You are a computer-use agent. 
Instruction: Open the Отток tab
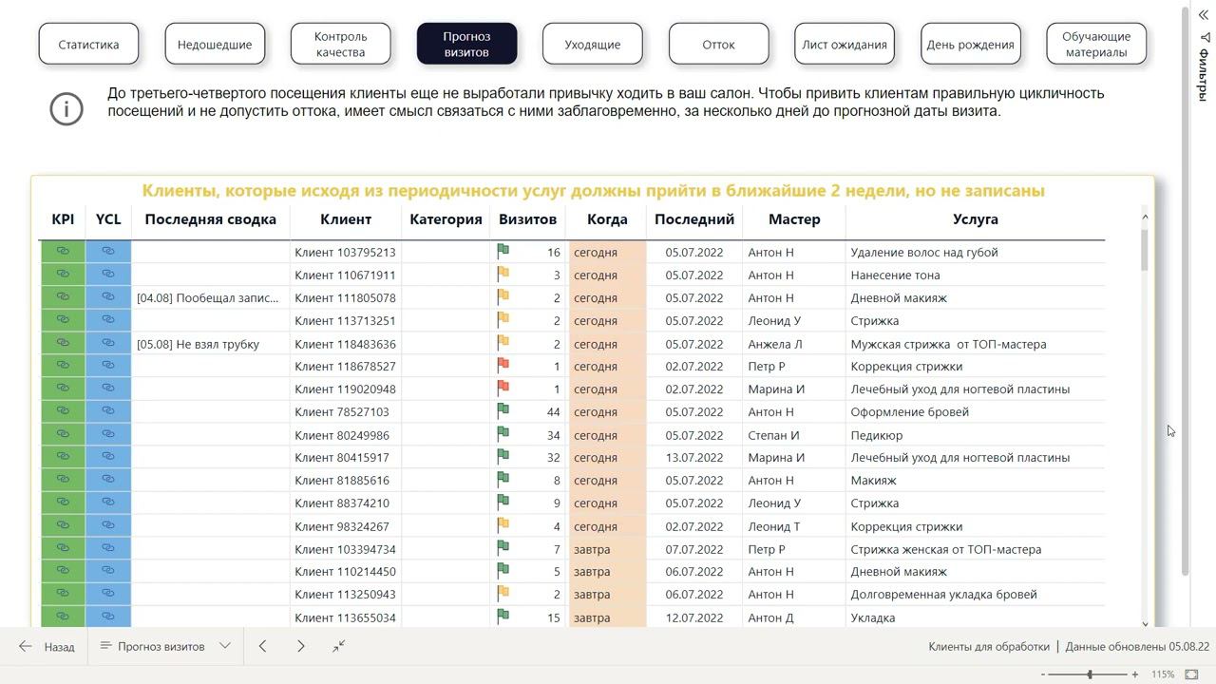[x=719, y=45]
